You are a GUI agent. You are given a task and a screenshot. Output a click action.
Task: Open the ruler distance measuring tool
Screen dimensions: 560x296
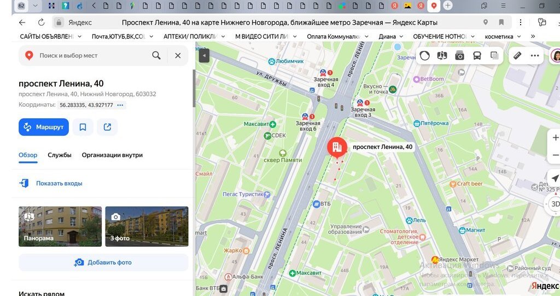coord(517,56)
